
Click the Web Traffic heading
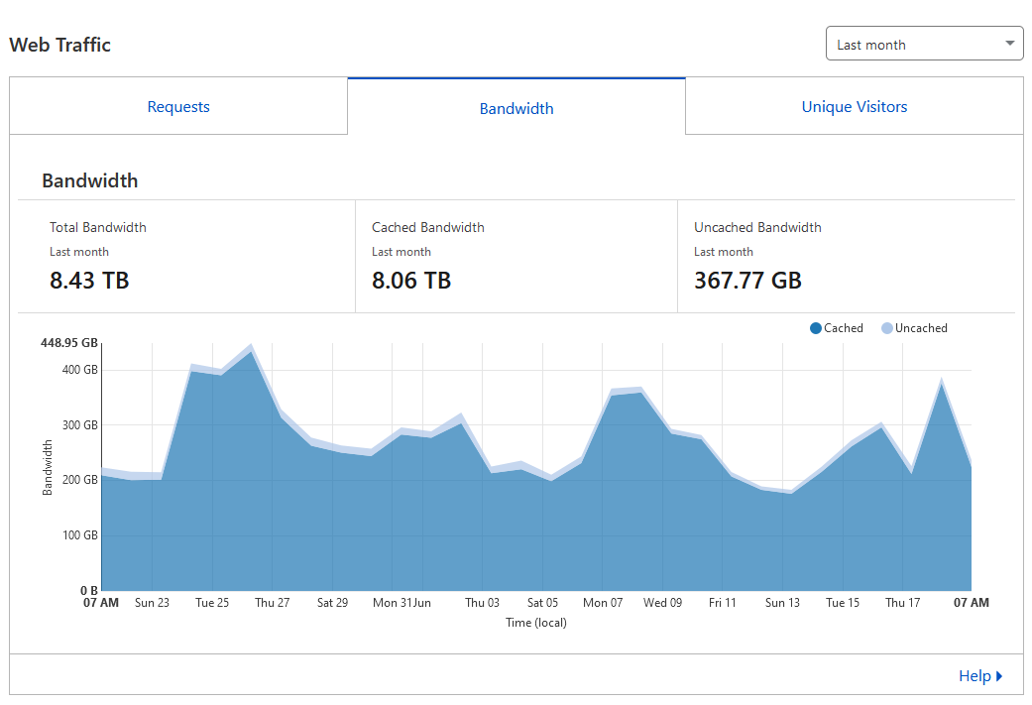59,45
